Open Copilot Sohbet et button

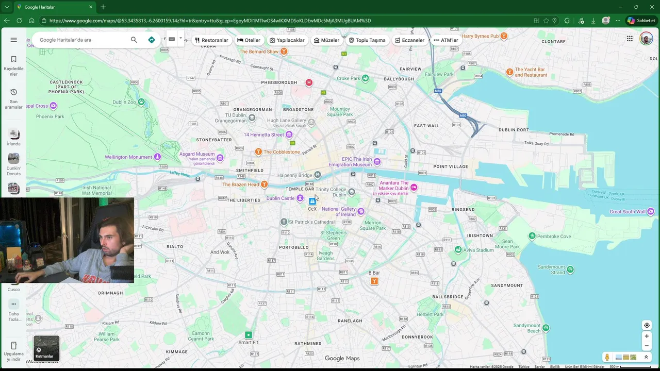(x=641, y=21)
